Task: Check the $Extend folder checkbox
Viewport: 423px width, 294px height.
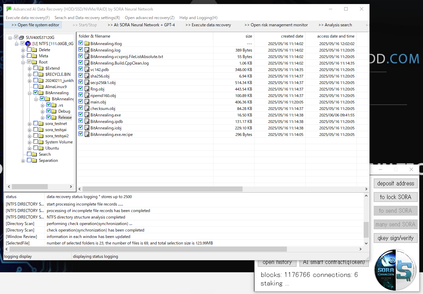Action: (35, 68)
